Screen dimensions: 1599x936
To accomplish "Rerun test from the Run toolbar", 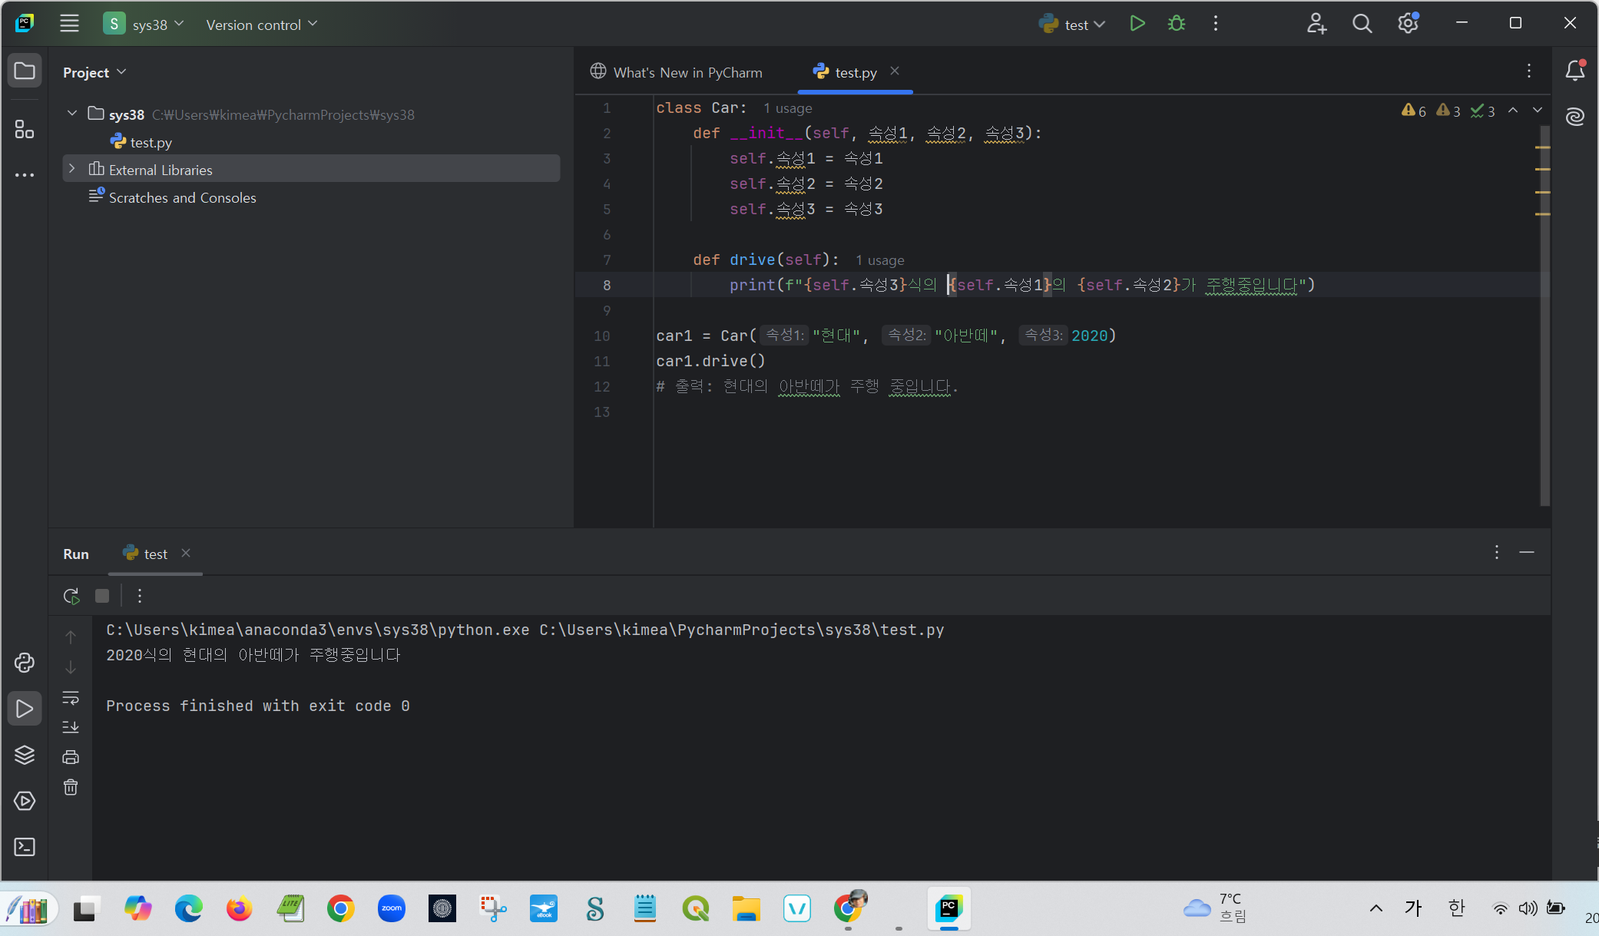I will tap(71, 596).
